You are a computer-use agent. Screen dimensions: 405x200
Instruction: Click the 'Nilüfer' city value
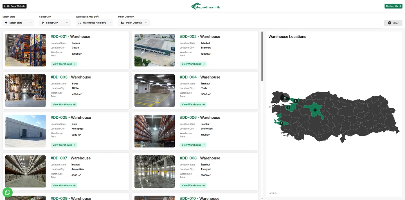point(76,88)
